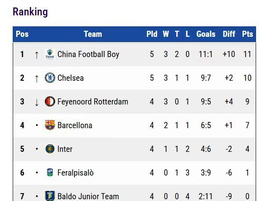Click the Barcelona club crest
Image resolution: width=271 pixels, height=201 pixels.
[50, 126]
